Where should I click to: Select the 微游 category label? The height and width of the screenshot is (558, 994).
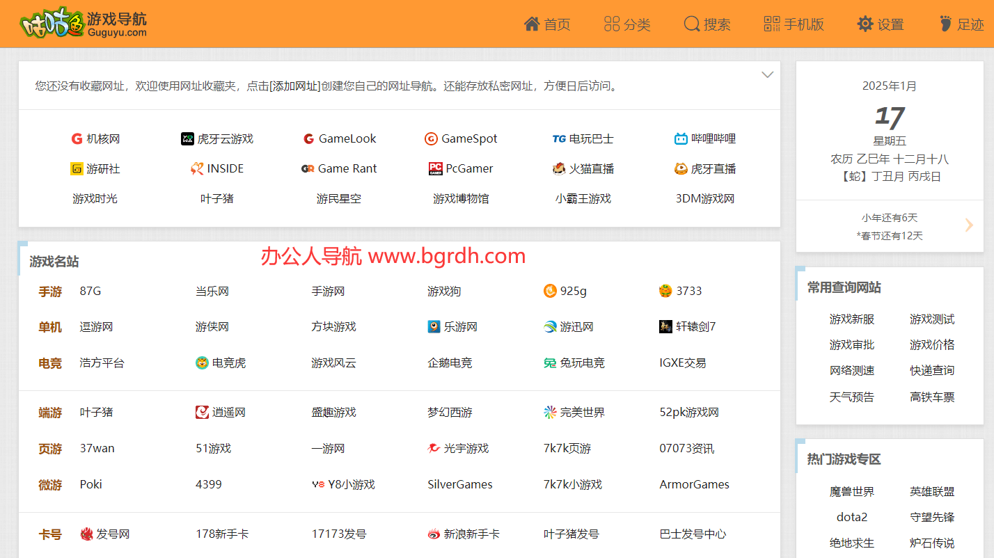coord(50,485)
